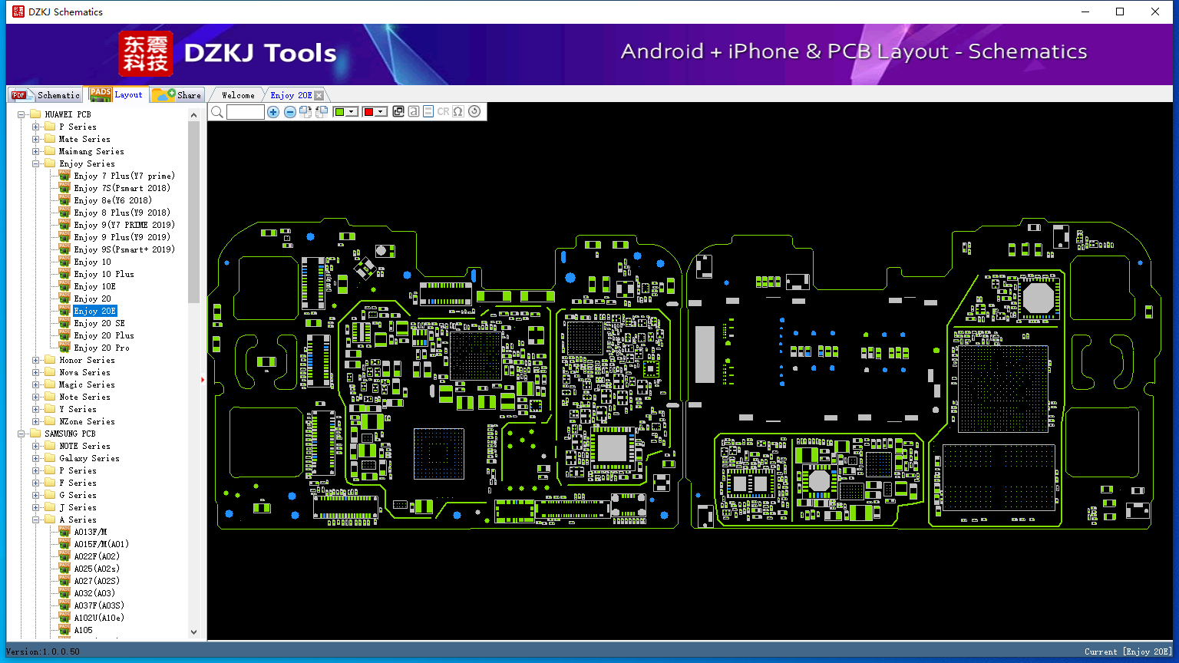Screen dimensions: 1179x663
Task: Toggle component labels with the 'a' icon
Action: tap(414, 111)
